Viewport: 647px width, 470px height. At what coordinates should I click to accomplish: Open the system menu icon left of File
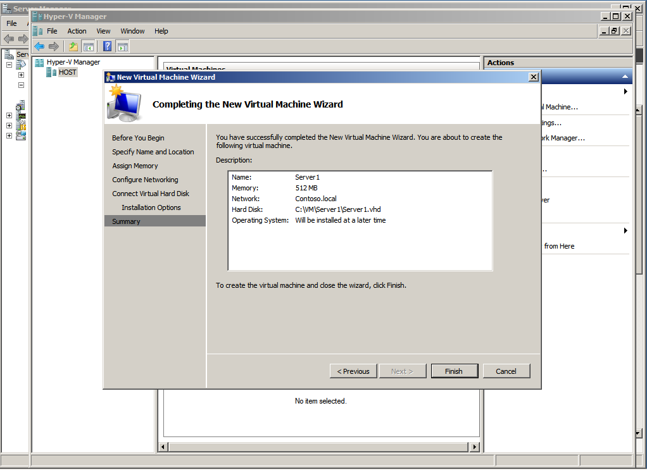(x=37, y=31)
